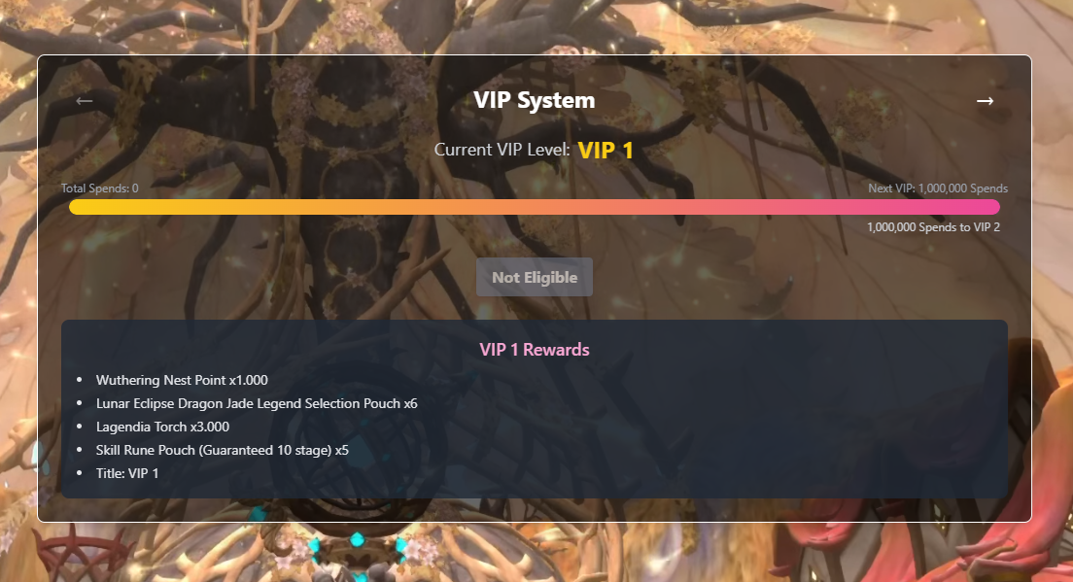The height and width of the screenshot is (582, 1073).
Task: Select Lagendia Torch x3.000 reward
Action: pos(163,427)
